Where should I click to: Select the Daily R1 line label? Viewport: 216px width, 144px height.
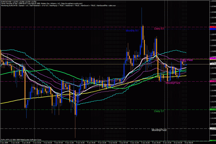[x=159, y=29]
